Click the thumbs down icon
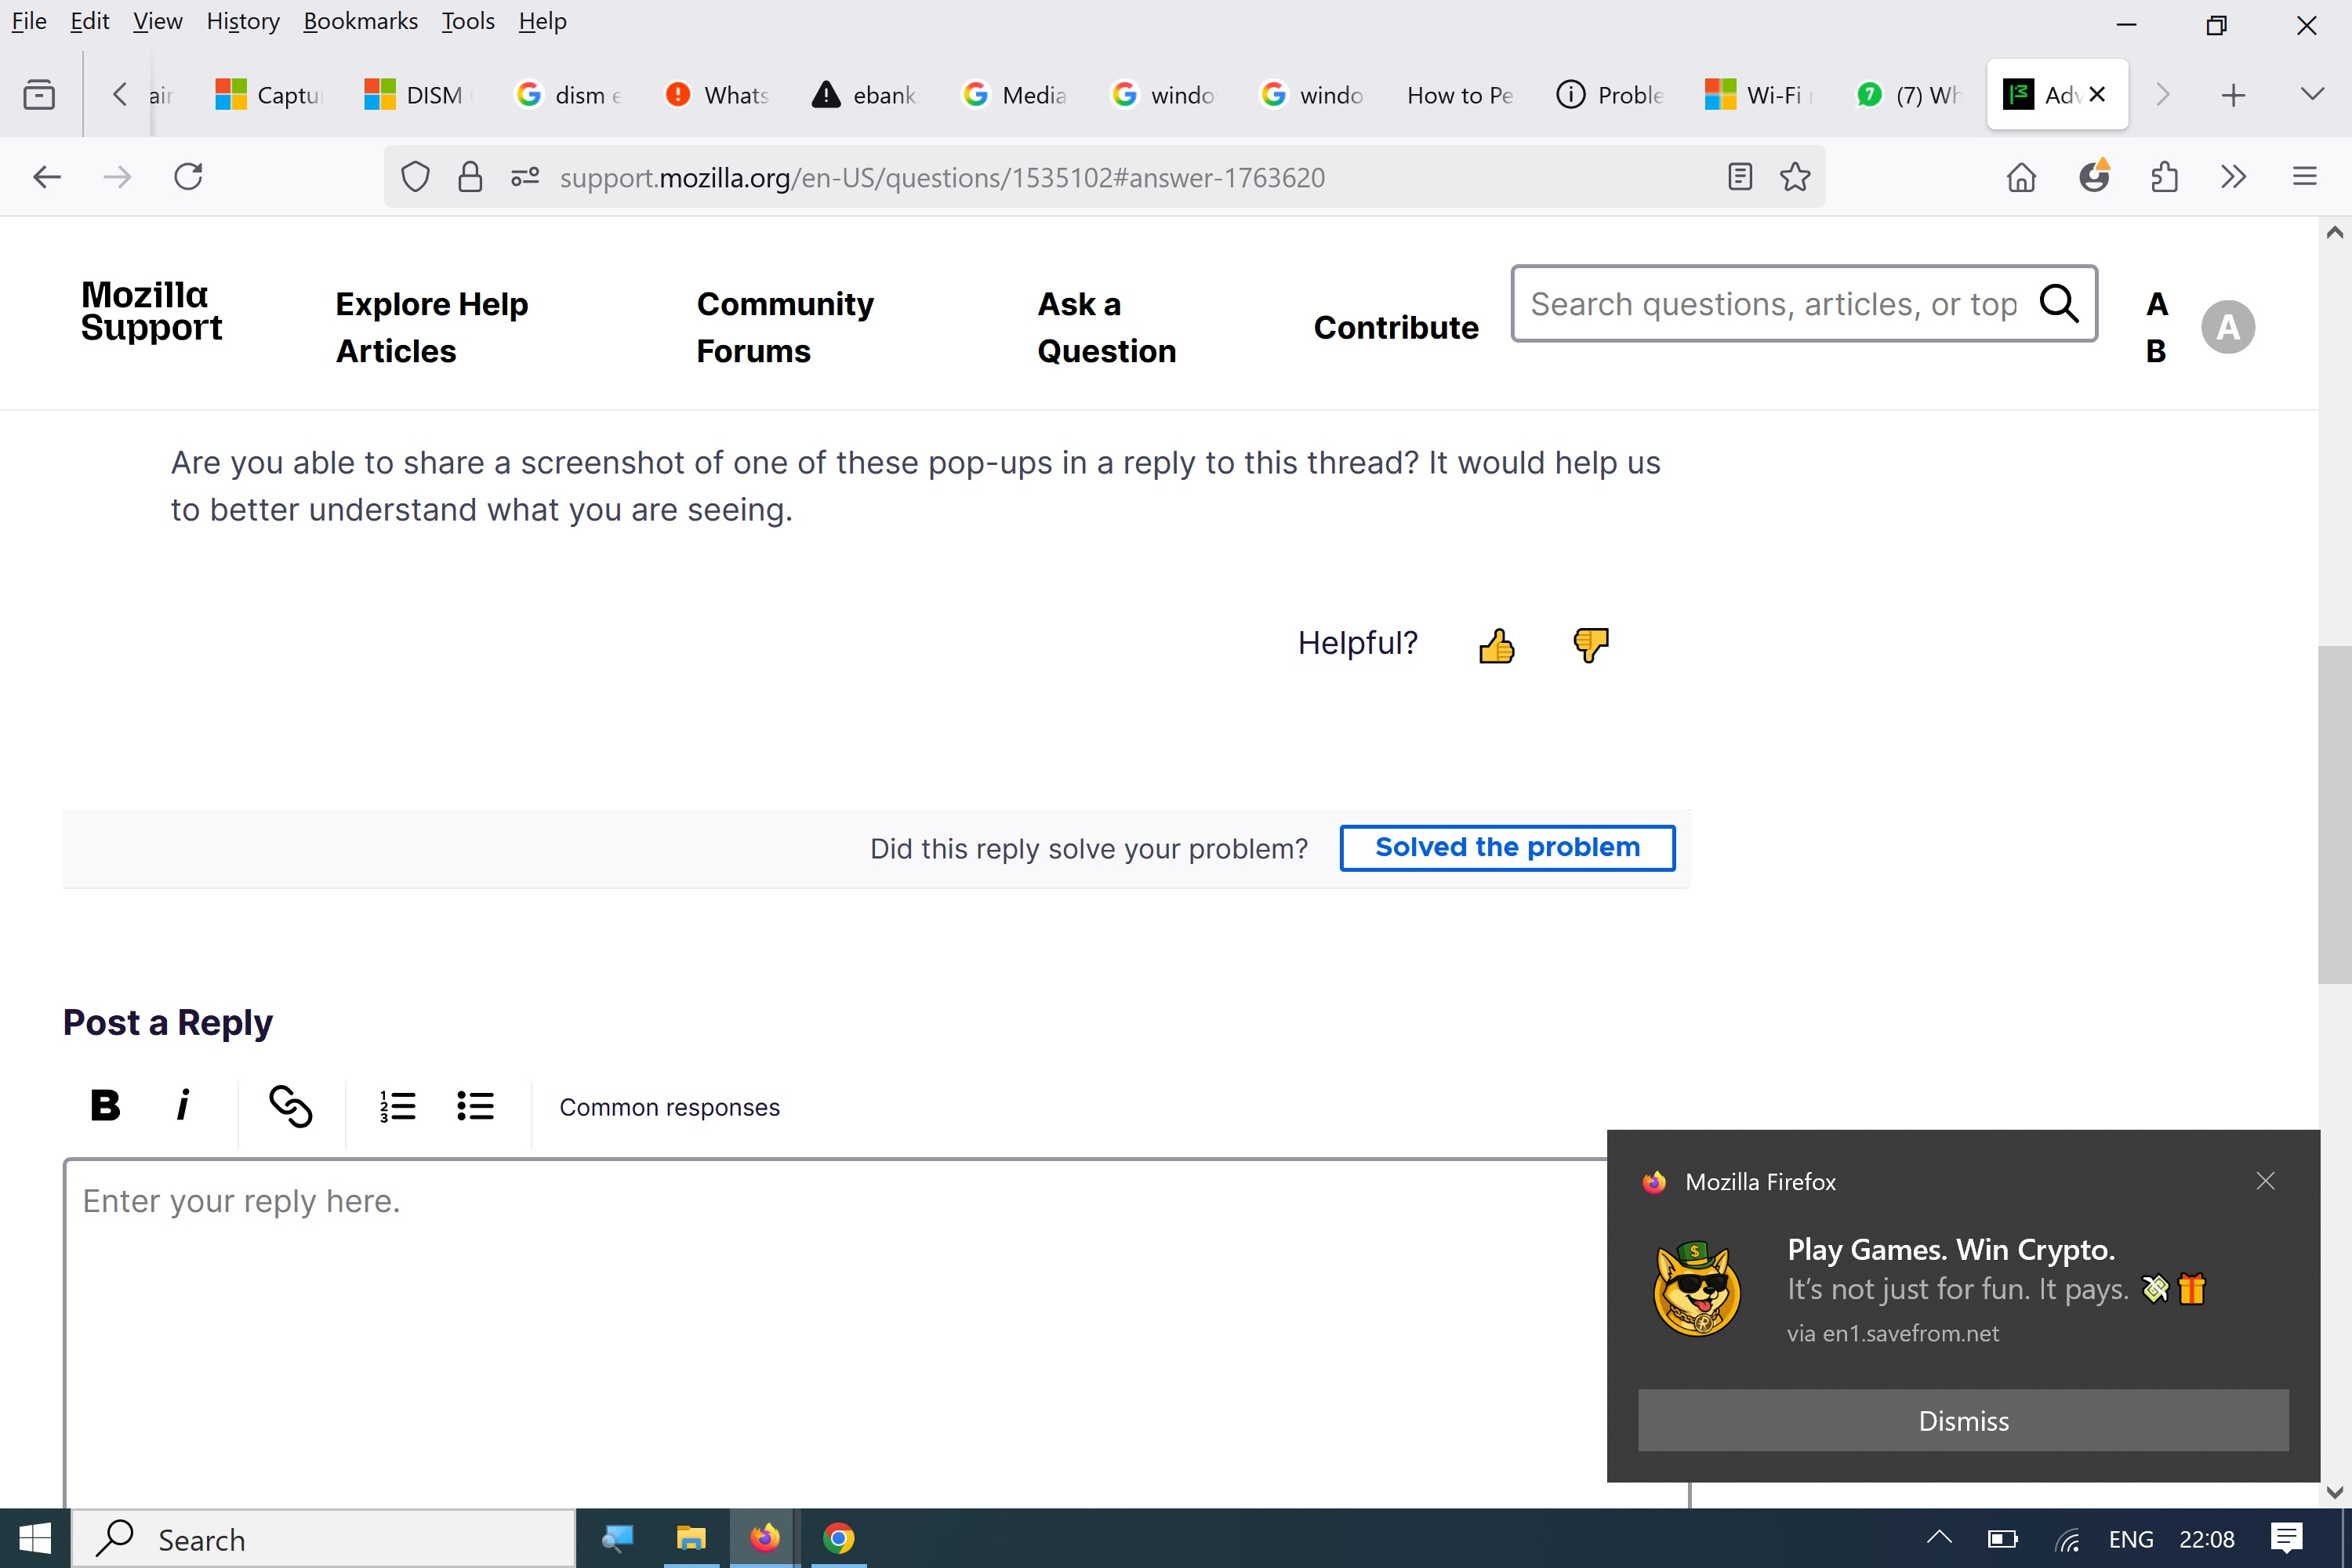 [1590, 644]
